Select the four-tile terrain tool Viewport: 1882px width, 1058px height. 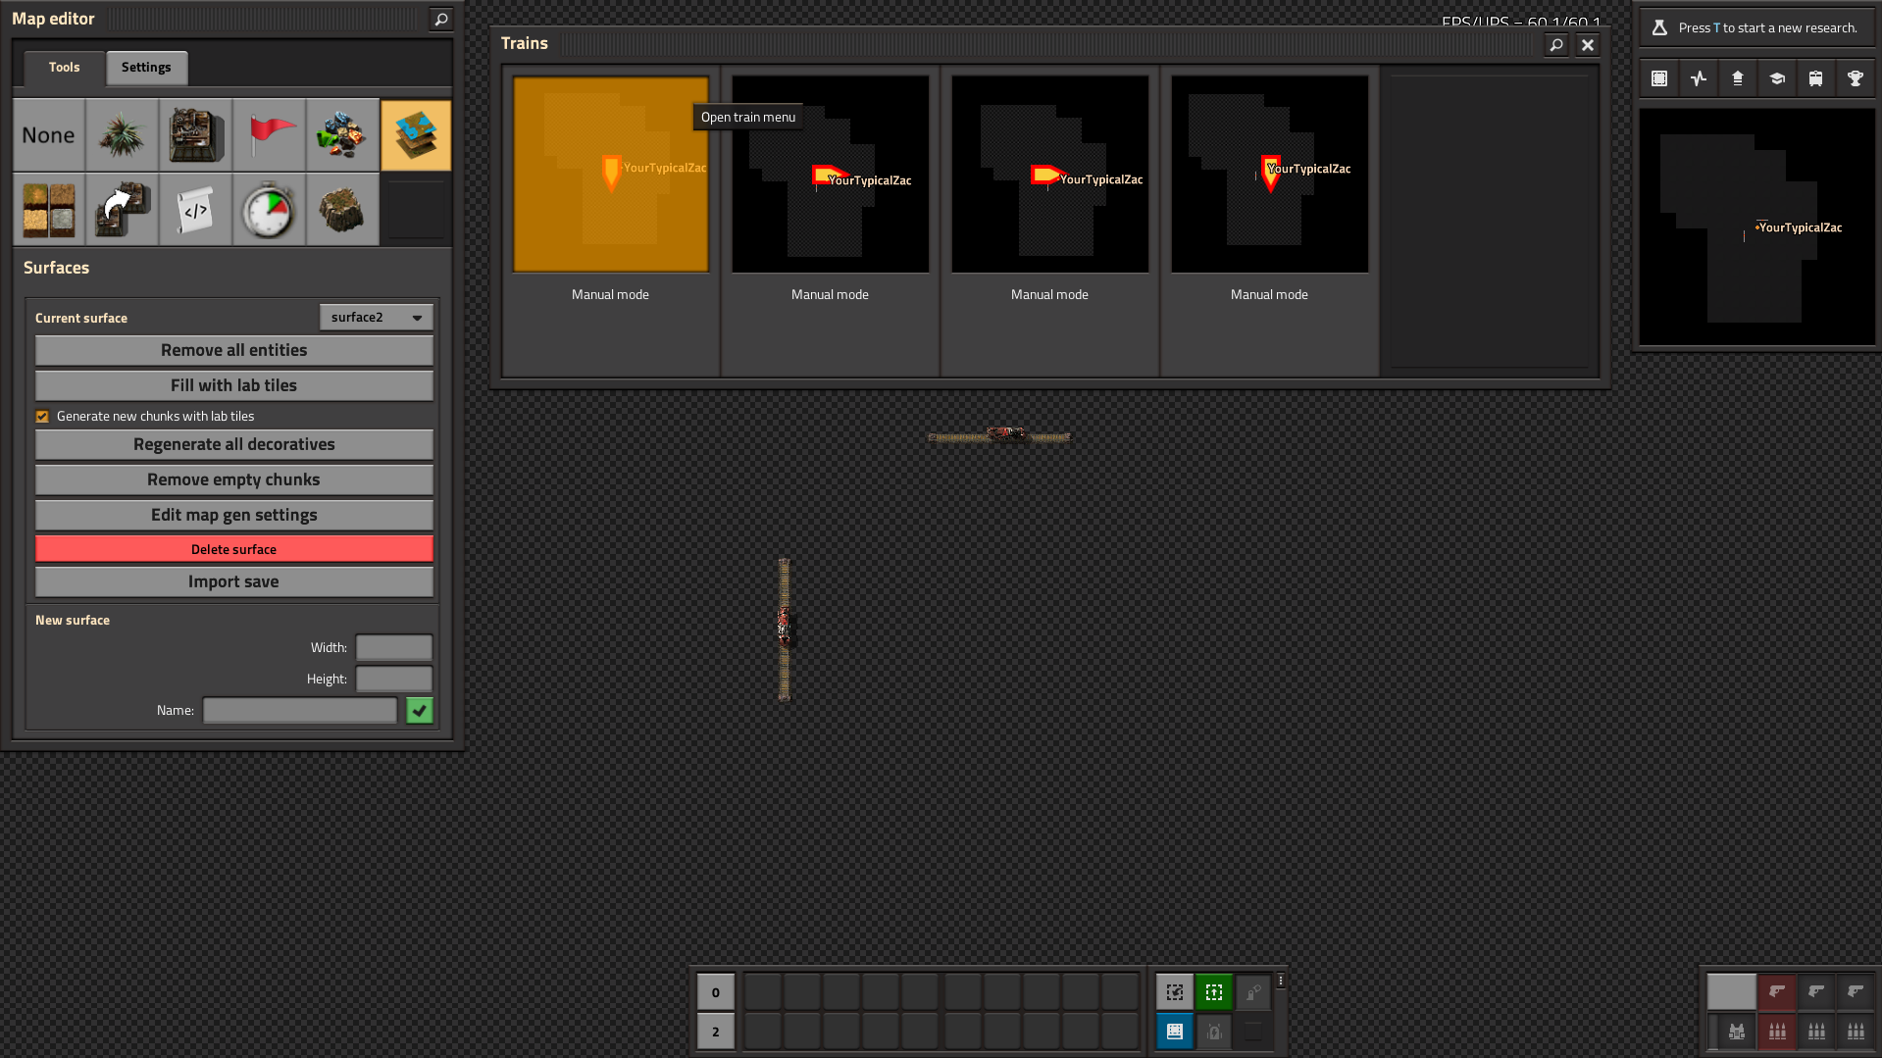coord(49,209)
